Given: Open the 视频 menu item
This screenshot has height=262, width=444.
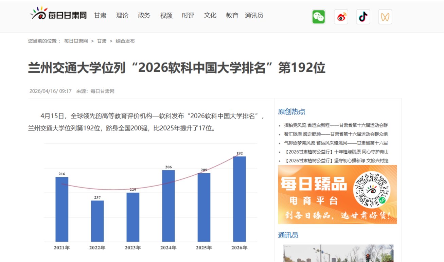Looking at the screenshot, I should 166,15.
